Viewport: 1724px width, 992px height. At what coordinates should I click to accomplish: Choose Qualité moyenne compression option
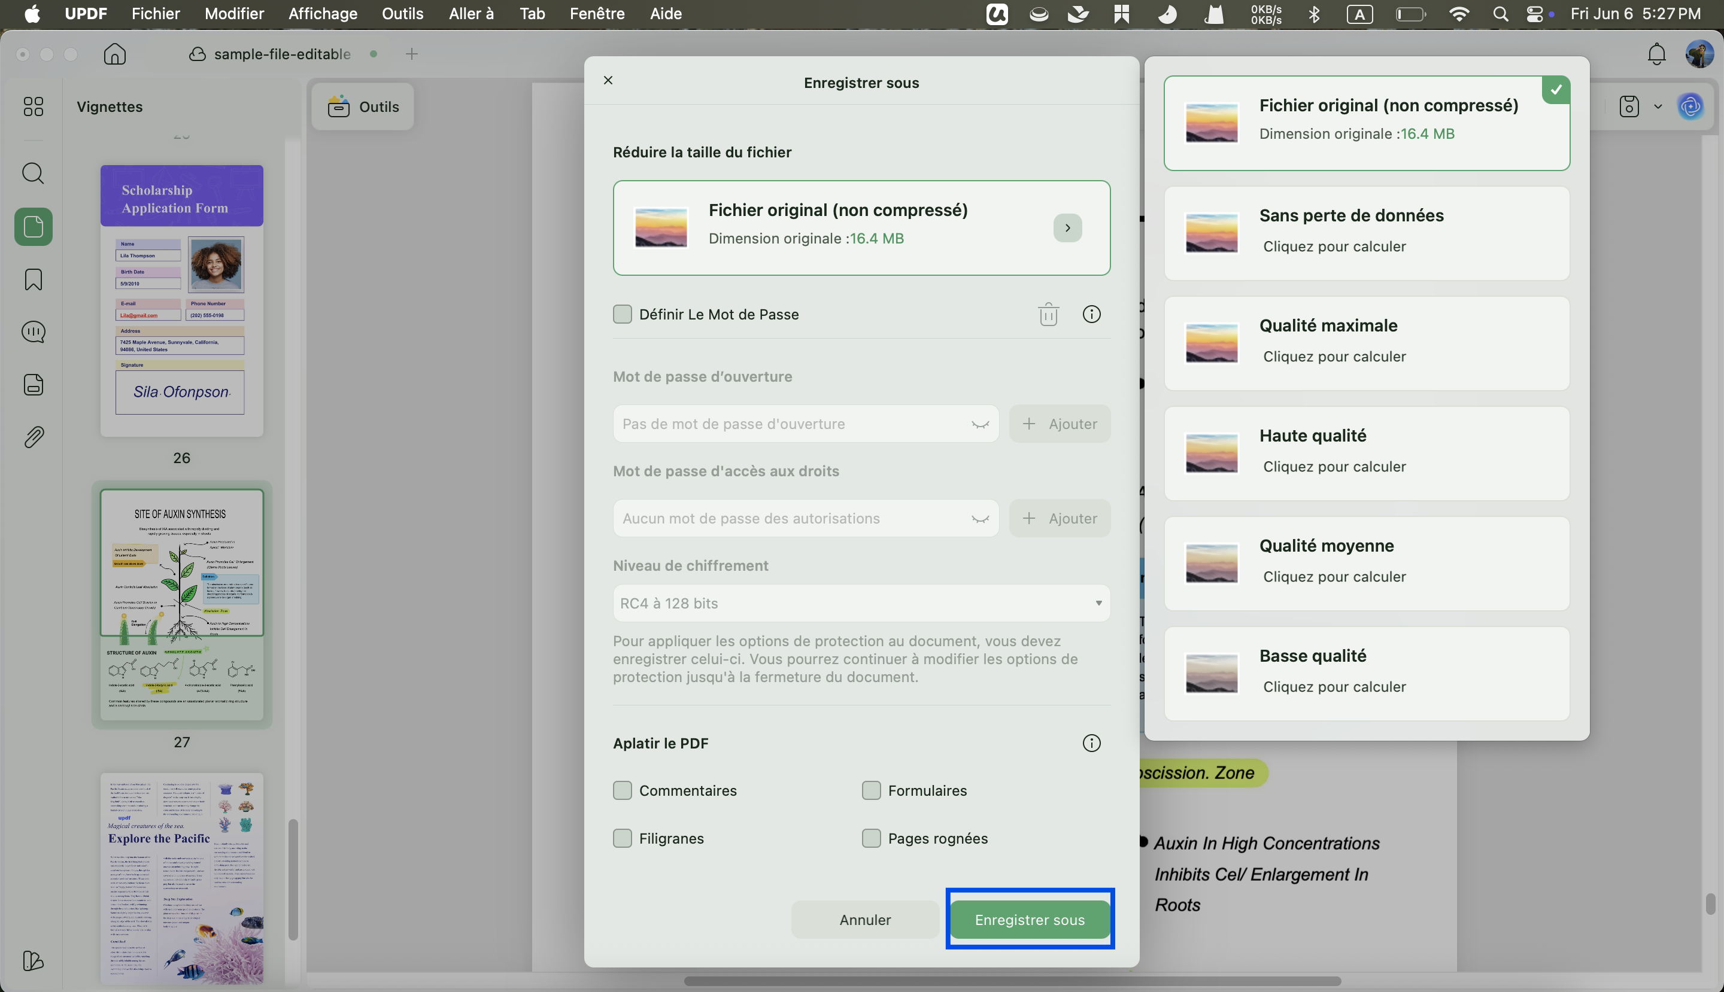coord(1367,563)
